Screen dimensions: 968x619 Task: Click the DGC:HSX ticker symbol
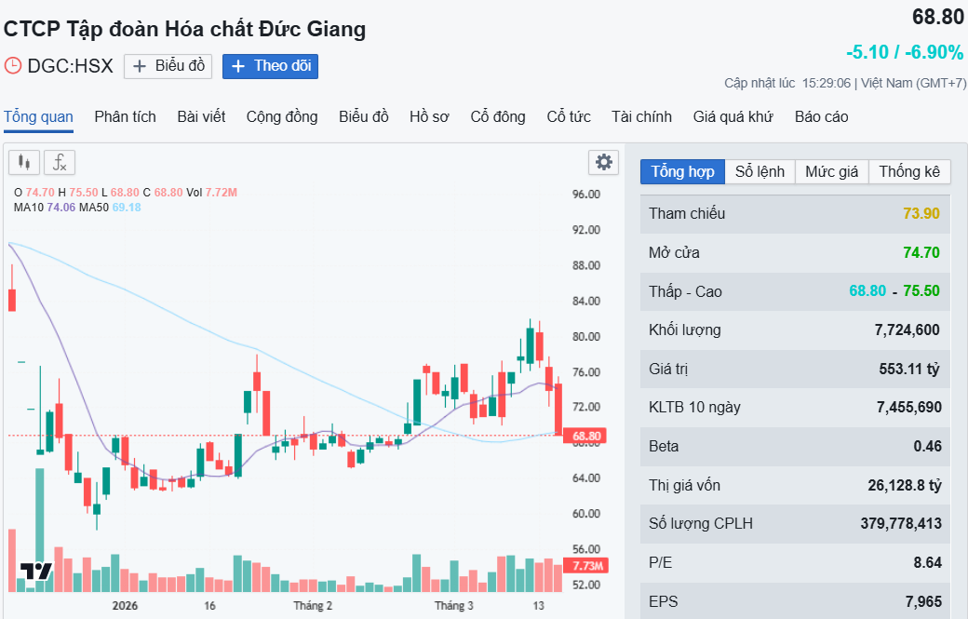point(70,66)
